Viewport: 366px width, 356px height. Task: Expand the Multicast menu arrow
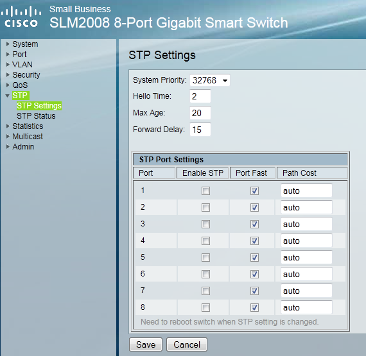pyautogui.click(x=8, y=136)
